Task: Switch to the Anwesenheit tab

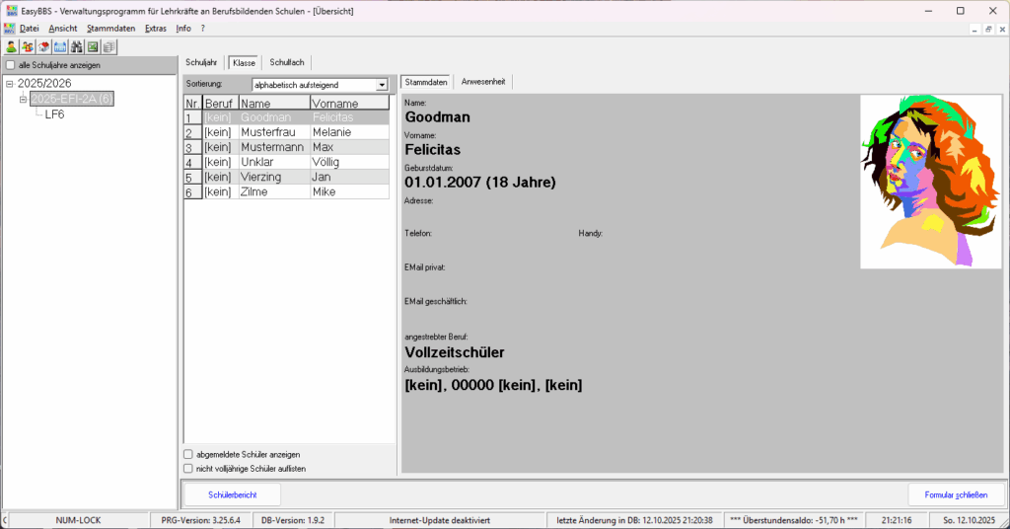Action: (x=482, y=82)
